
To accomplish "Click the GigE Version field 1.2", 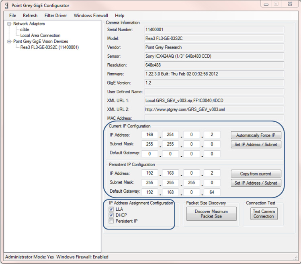I will tap(214, 83).
